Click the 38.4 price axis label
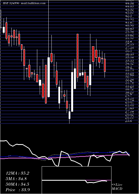 (128, 42)
